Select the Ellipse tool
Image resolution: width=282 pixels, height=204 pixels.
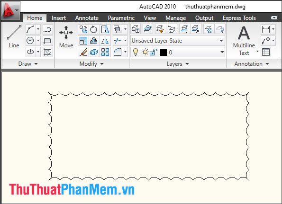point(30,52)
